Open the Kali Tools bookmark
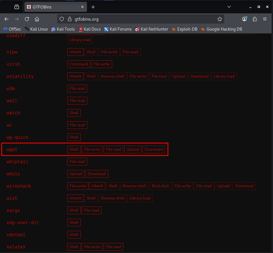 click(x=63, y=29)
